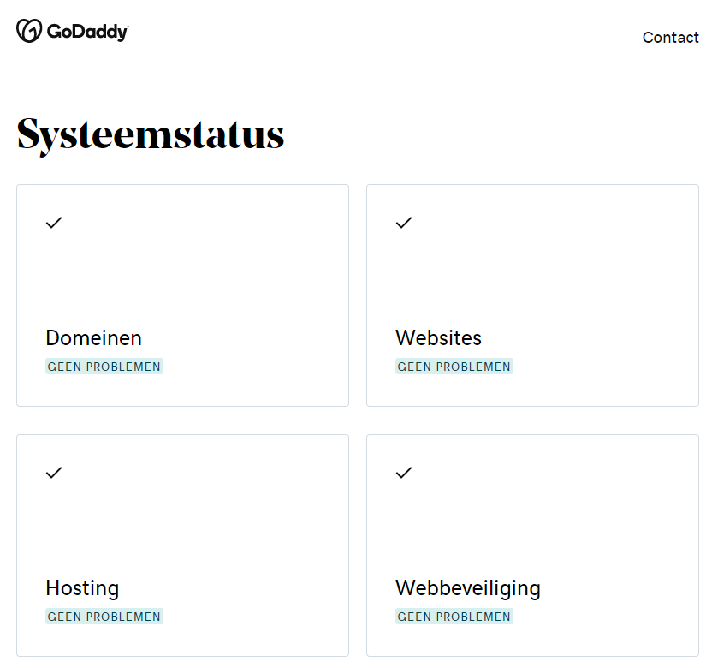Open the Websites status card

coord(532,295)
